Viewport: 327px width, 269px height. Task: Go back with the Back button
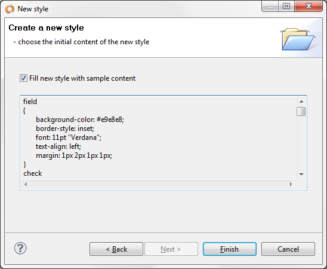pos(116,249)
